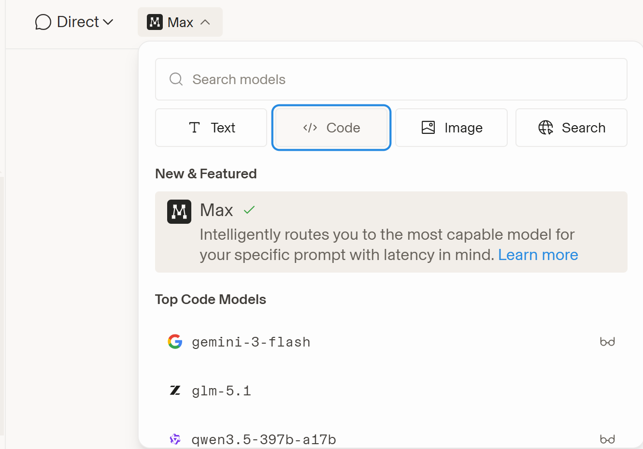Click the purple Qwen logo icon
Image resolution: width=643 pixels, height=449 pixels.
point(175,439)
